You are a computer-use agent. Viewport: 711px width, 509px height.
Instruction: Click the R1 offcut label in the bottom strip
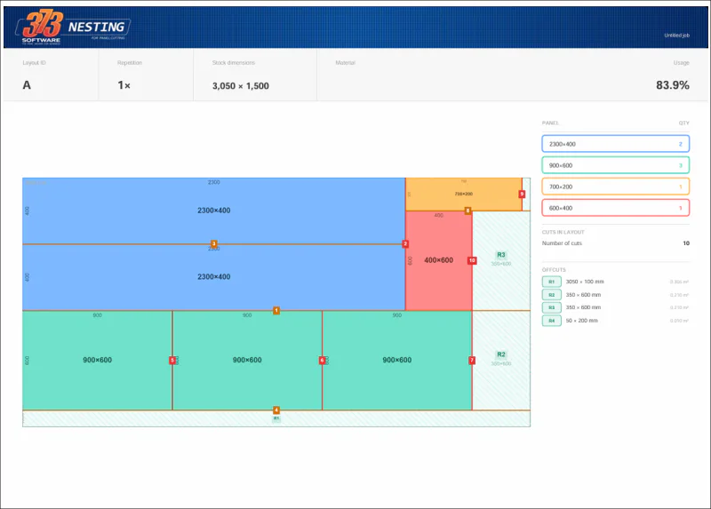coord(276,418)
